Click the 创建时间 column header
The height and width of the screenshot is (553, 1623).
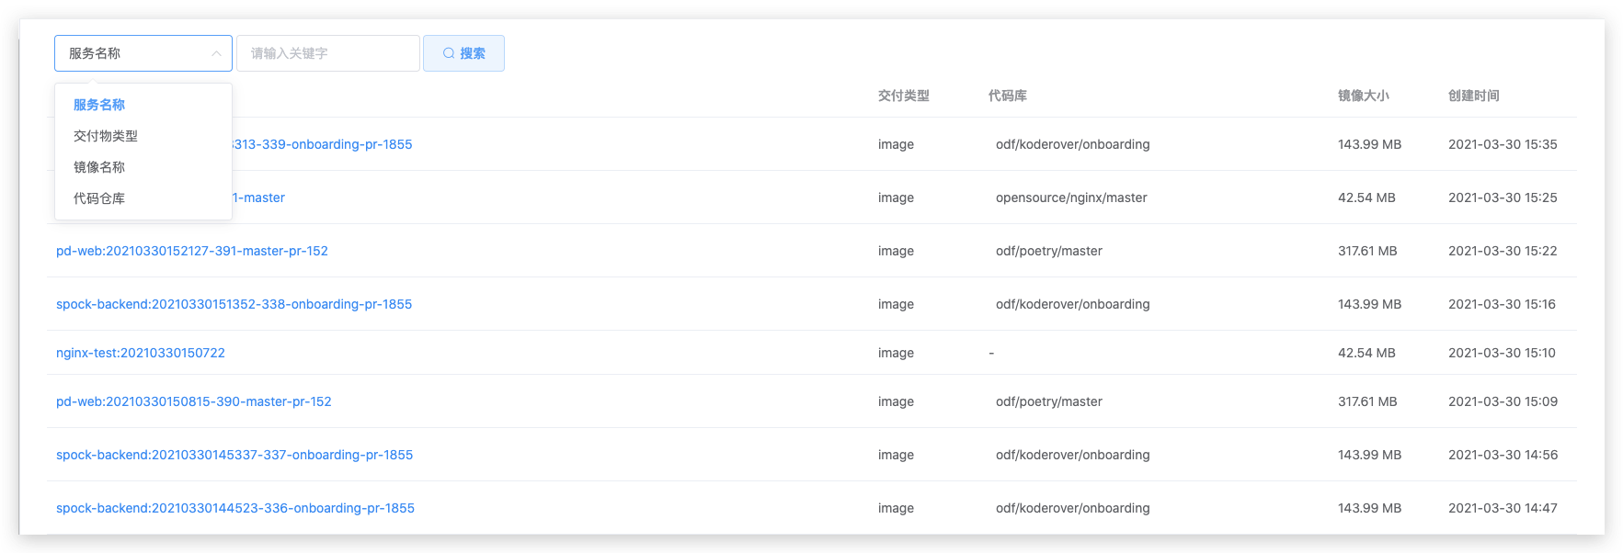click(x=1473, y=96)
